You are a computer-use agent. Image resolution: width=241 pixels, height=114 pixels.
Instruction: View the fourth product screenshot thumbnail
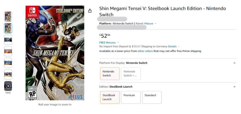click(x=8, y=51)
